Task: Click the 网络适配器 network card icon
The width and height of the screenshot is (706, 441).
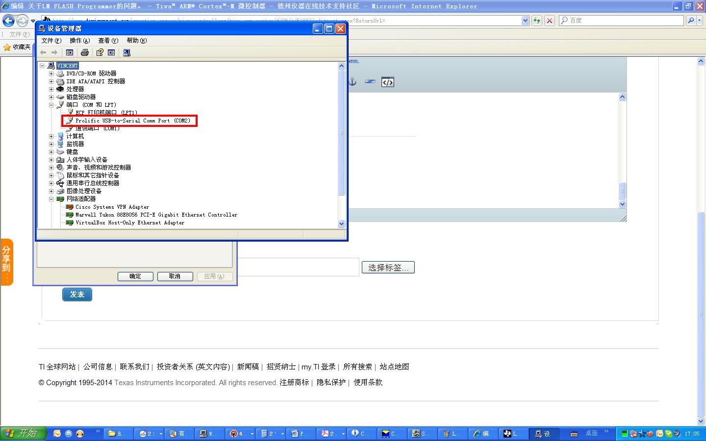Action: point(60,199)
